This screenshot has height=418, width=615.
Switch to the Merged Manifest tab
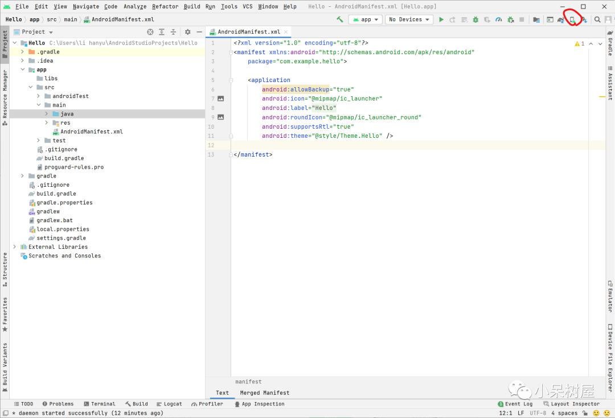264,393
